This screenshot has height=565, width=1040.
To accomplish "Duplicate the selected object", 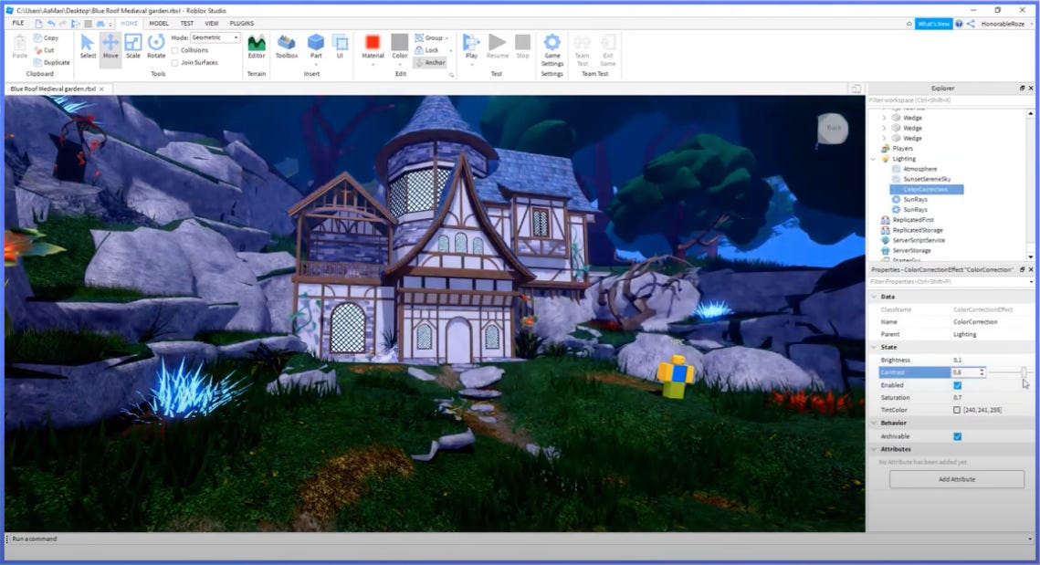I will point(51,62).
